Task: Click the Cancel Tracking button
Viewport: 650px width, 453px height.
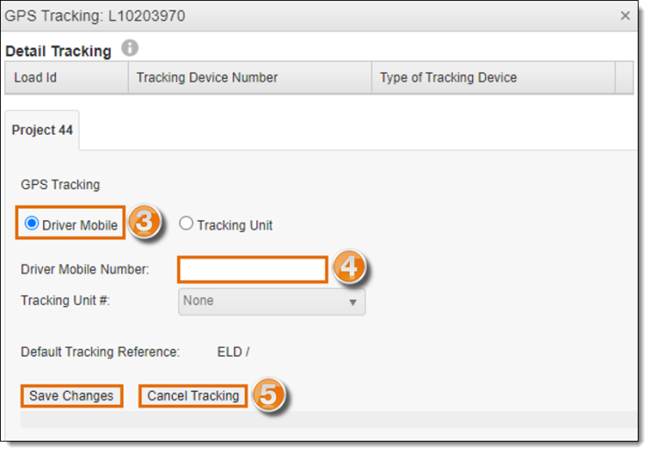Action: pos(193,396)
